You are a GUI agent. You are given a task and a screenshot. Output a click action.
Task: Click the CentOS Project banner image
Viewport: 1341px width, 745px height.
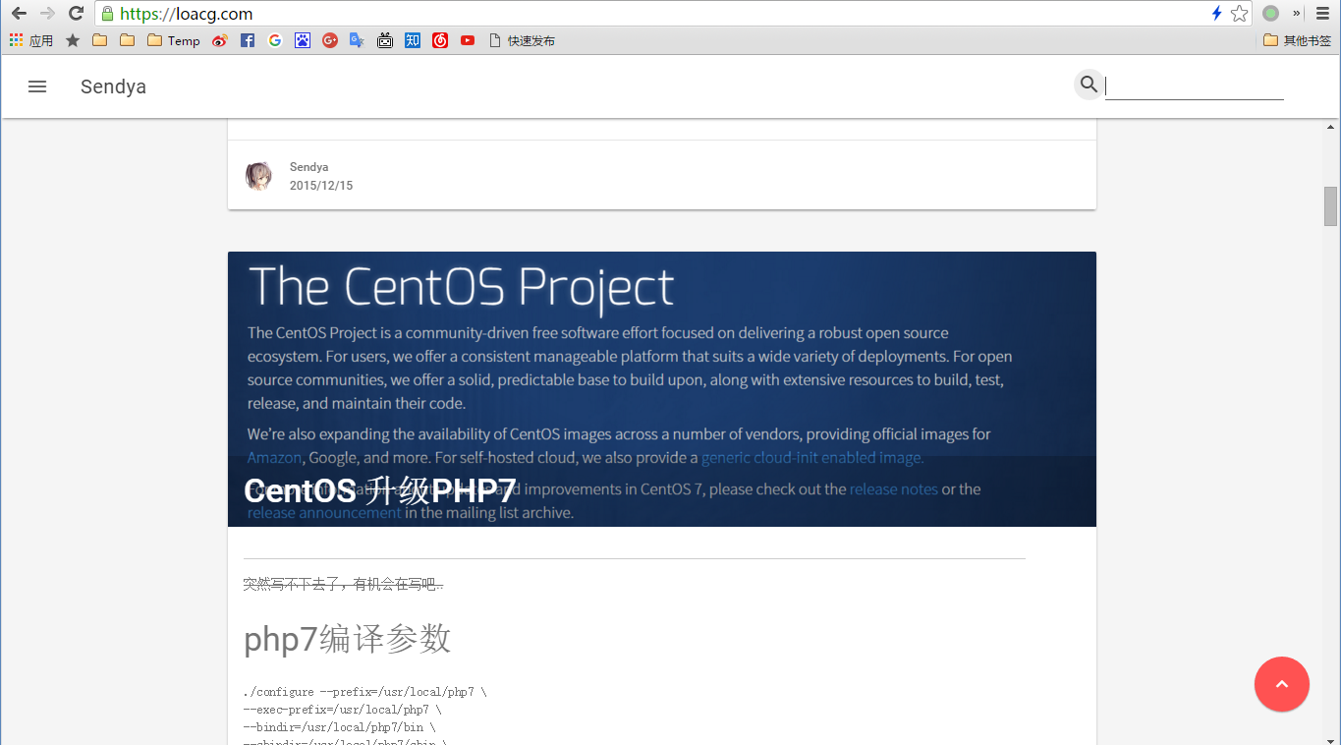point(662,388)
